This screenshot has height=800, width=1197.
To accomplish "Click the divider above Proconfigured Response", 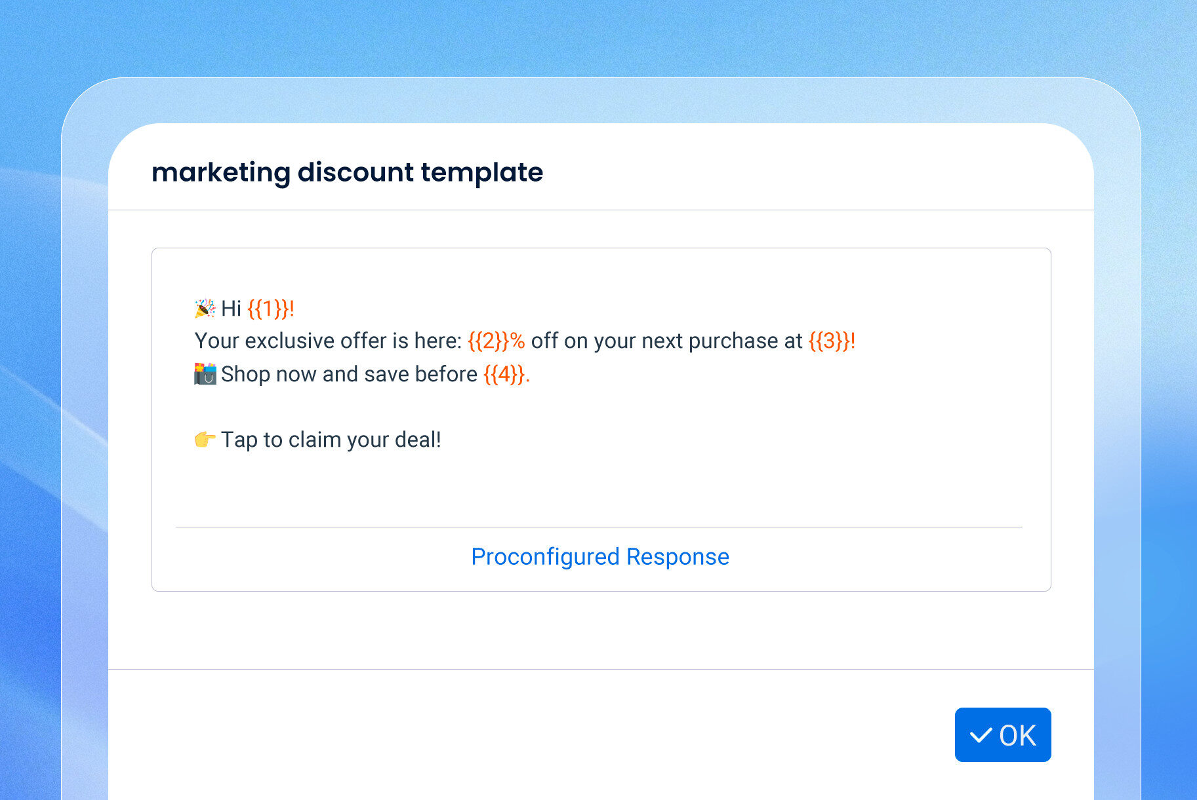I will pos(599,527).
